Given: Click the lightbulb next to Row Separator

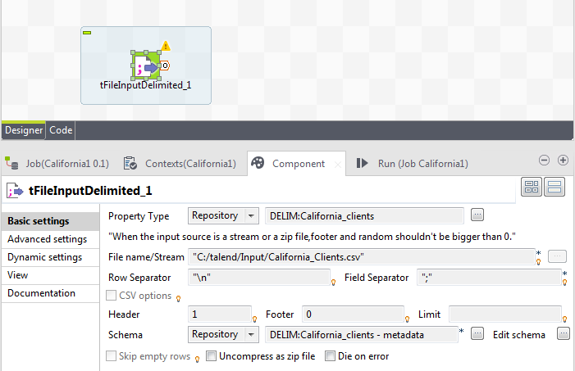Looking at the screenshot, I should (x=333, y=283).
